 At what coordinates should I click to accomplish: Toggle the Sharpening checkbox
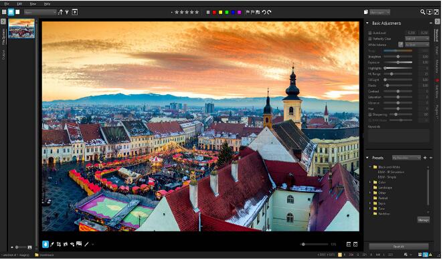click(x=370, y=115)
